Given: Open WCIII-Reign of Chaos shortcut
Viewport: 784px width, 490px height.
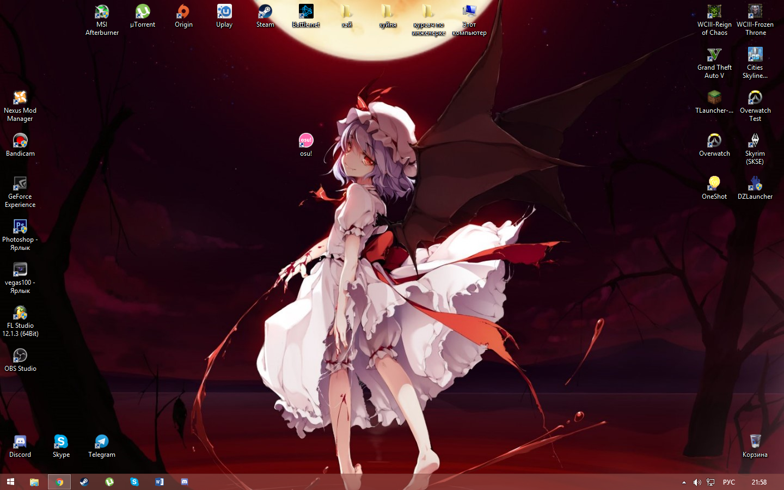Looking at the screenshot, I should 714,20.
